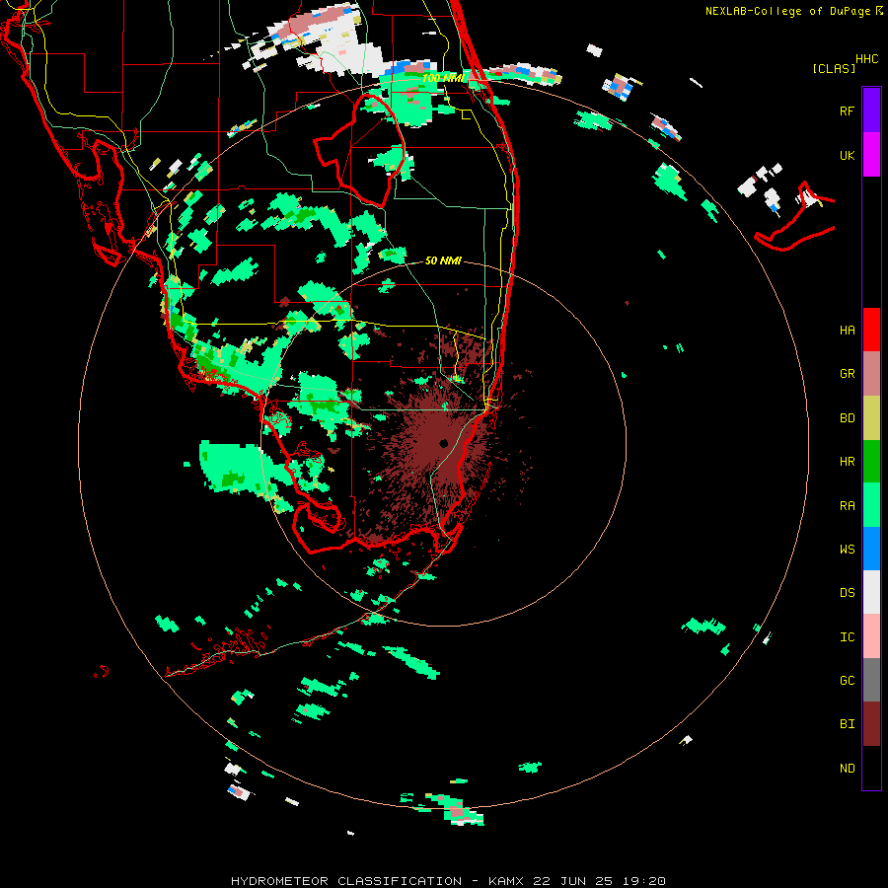Image resolution: width=888 pixels, height=888 pixels.
Task: Click the GC legend label
Action: [847, 681]
